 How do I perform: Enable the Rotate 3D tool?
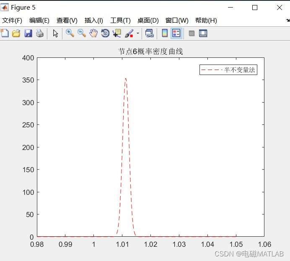105,34
